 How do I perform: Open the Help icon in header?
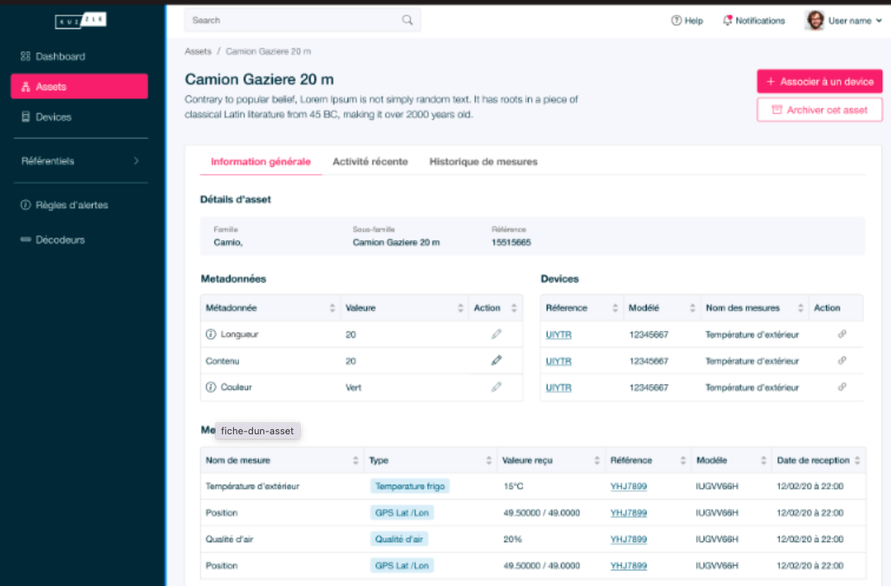tap(676, 21)
